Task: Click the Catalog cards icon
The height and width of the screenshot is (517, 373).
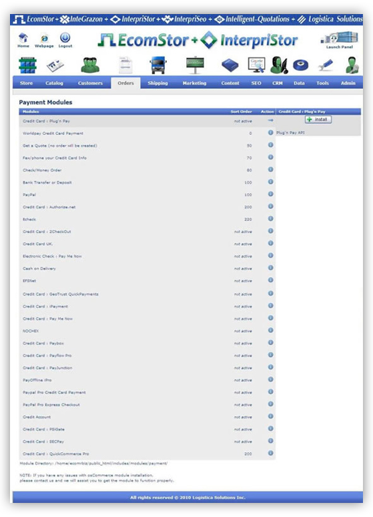Action: 55,66
